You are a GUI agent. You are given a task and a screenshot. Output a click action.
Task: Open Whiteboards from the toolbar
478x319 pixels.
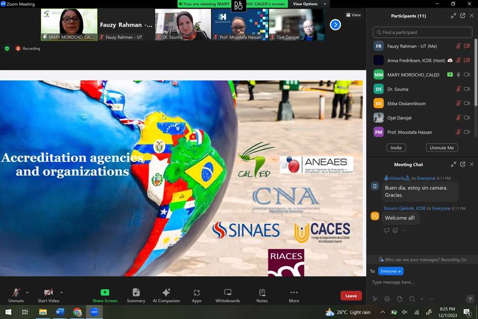pos(227,295)
